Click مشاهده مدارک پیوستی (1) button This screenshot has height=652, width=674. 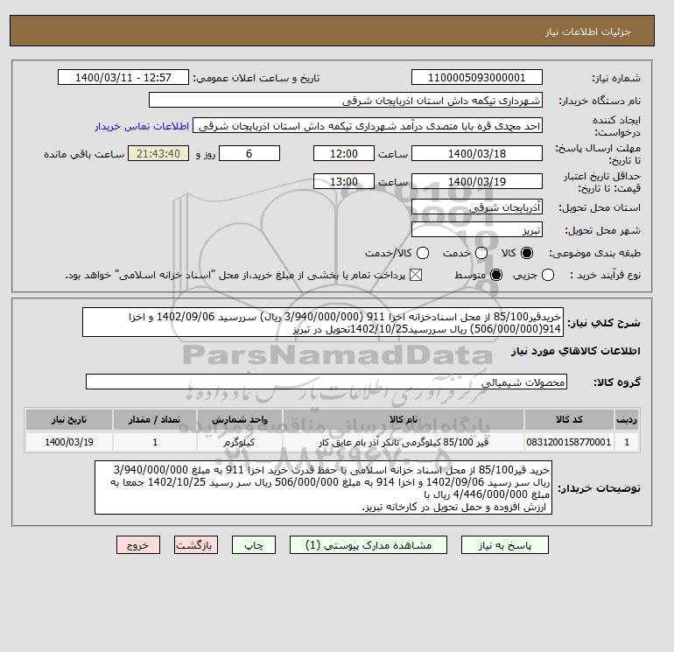click(369, 545)
